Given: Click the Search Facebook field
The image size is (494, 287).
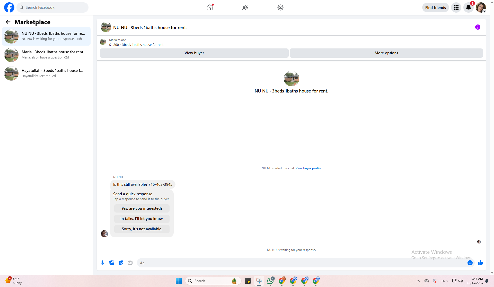Looking at the screenshot, I should [x=52, y=7].
